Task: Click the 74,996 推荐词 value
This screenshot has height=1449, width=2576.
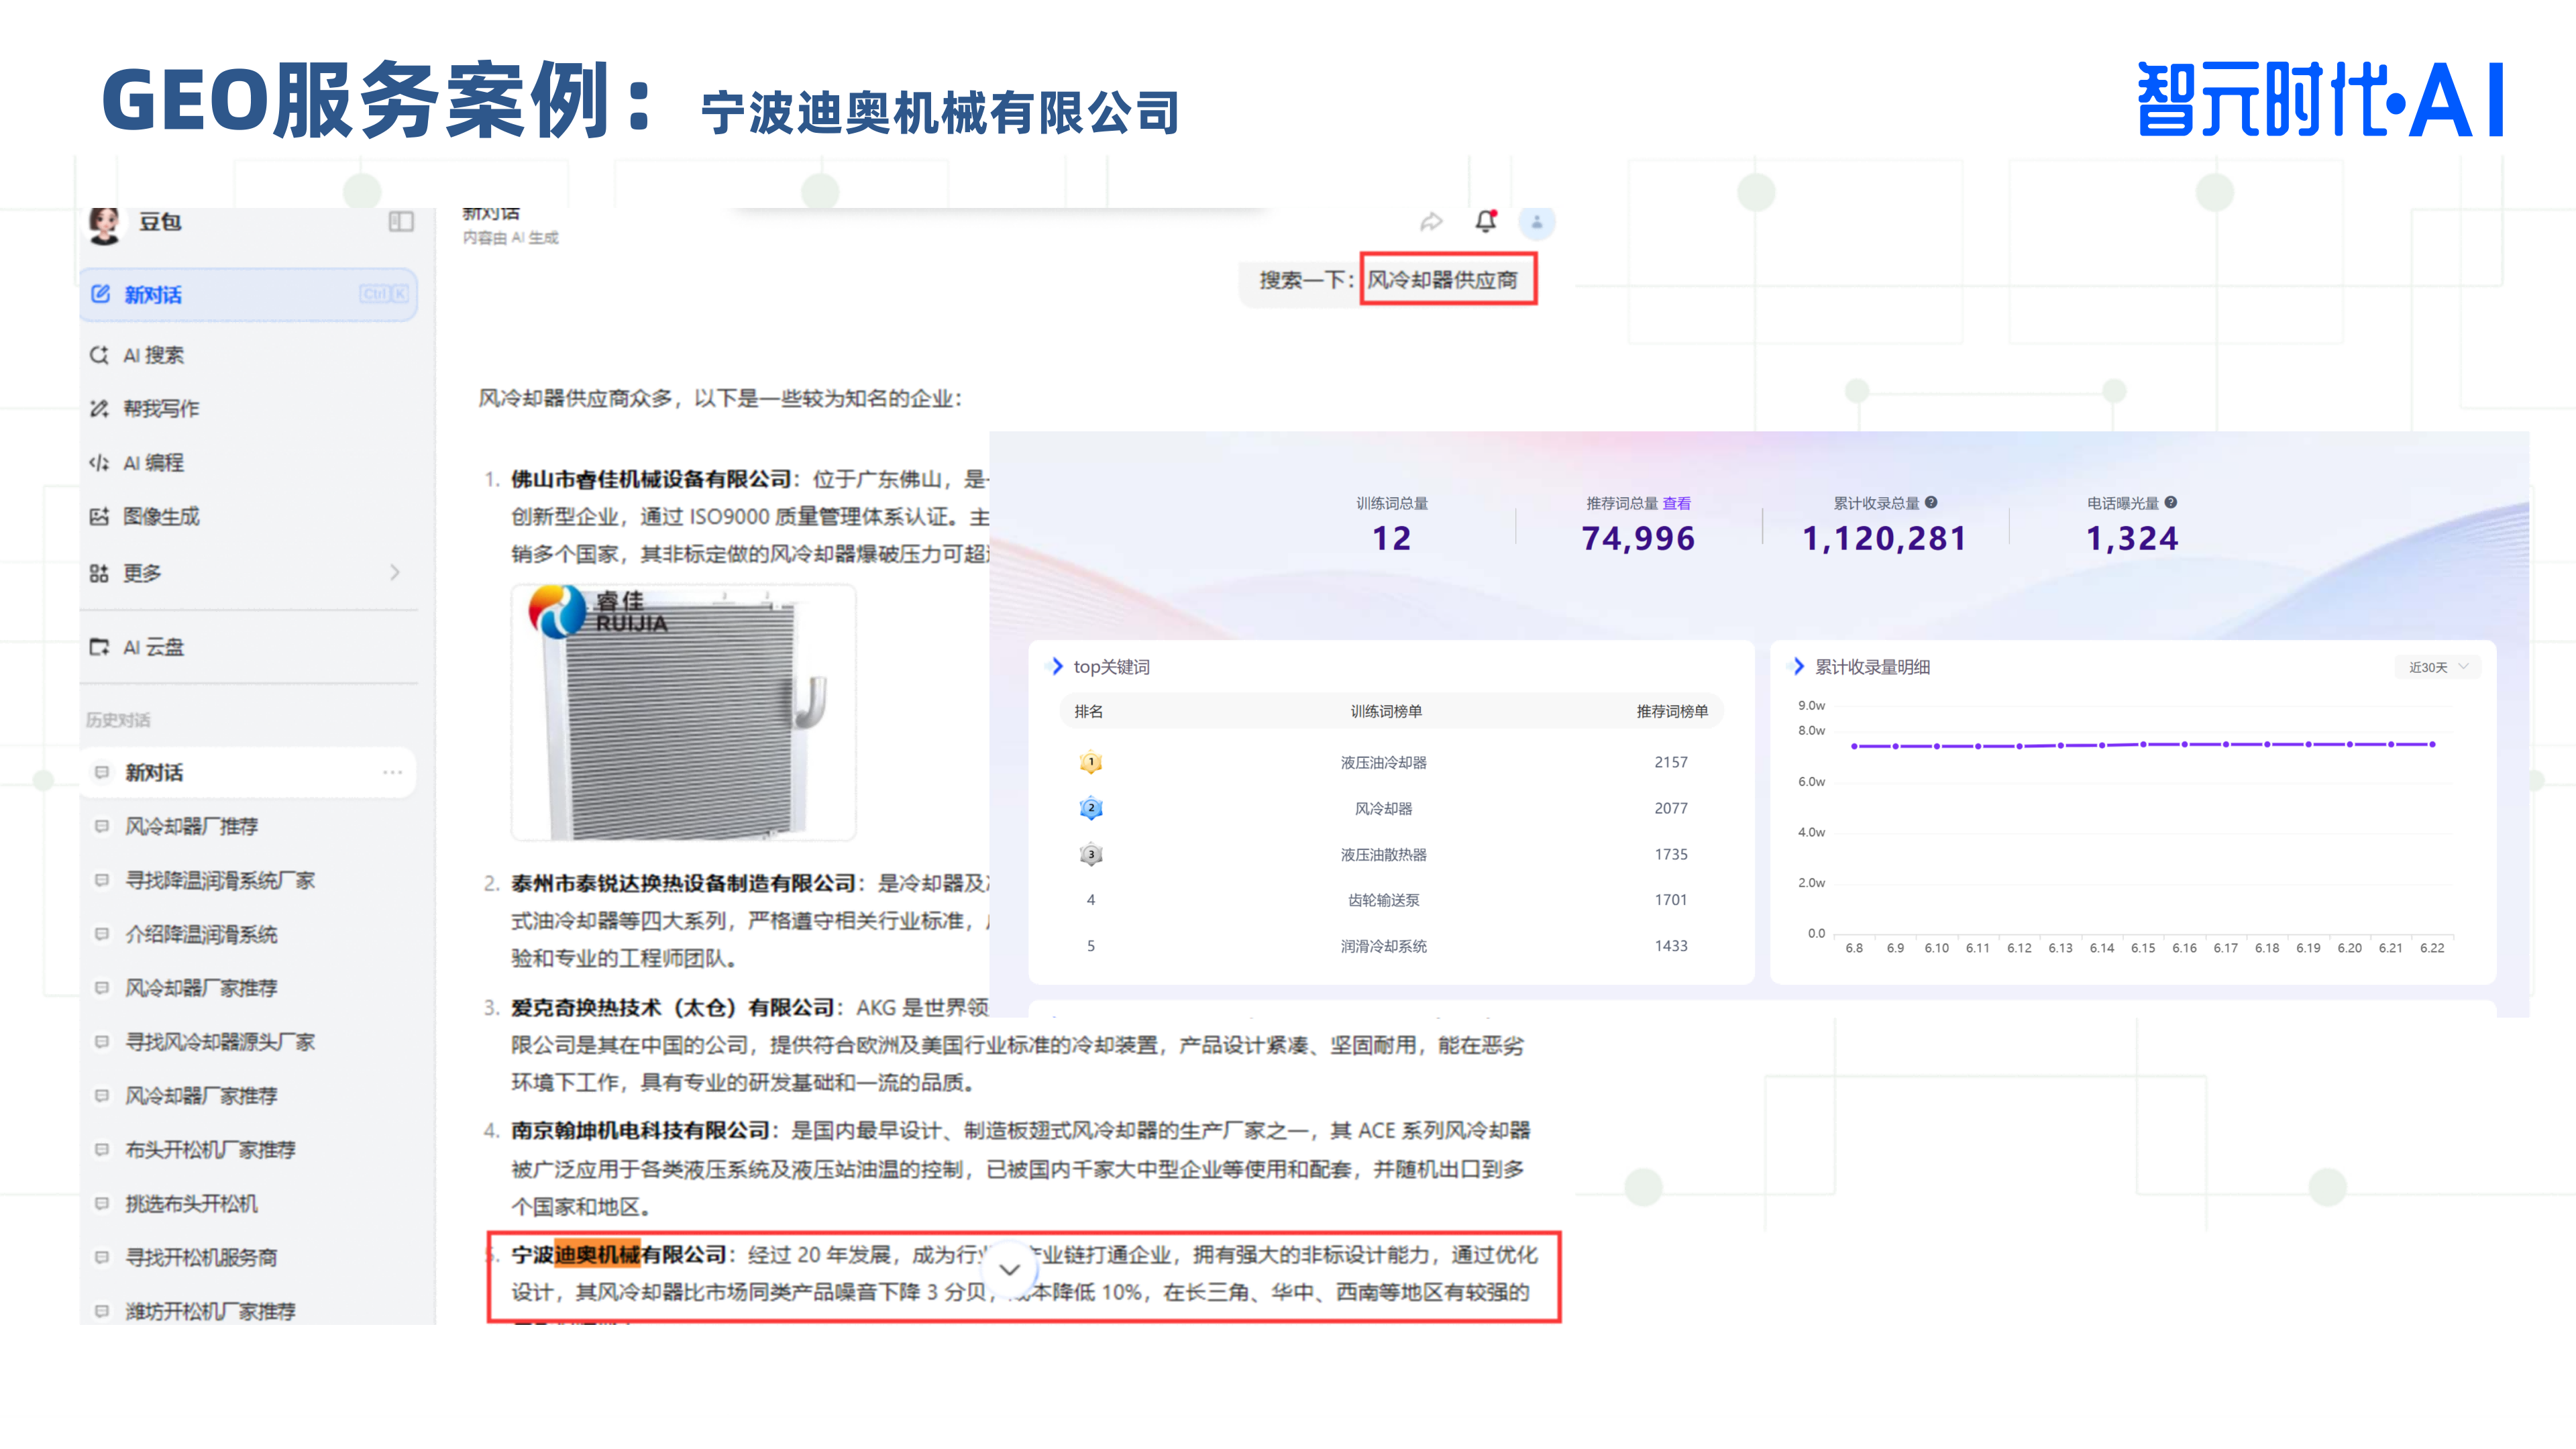Action: coord(1638,539)
